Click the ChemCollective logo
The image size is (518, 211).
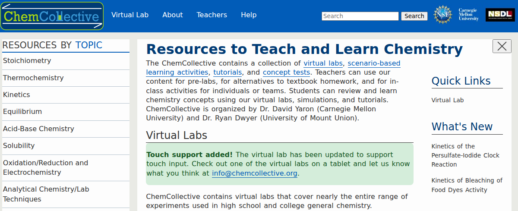(52, 16)
